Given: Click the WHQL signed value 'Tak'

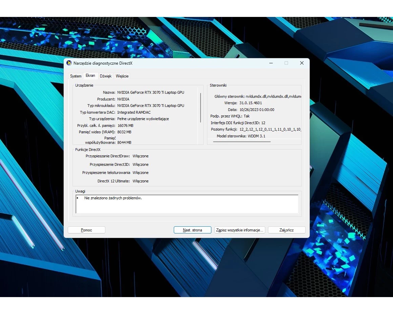Looking at the screenshot, I should pyautogui.click(x=247, y=116).
